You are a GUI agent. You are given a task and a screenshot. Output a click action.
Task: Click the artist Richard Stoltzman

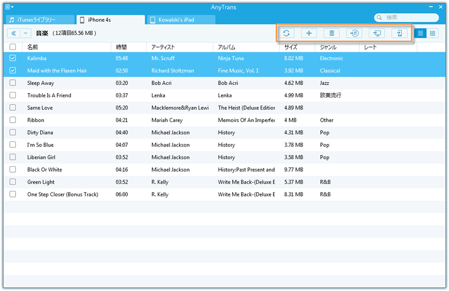pos(173,71)
